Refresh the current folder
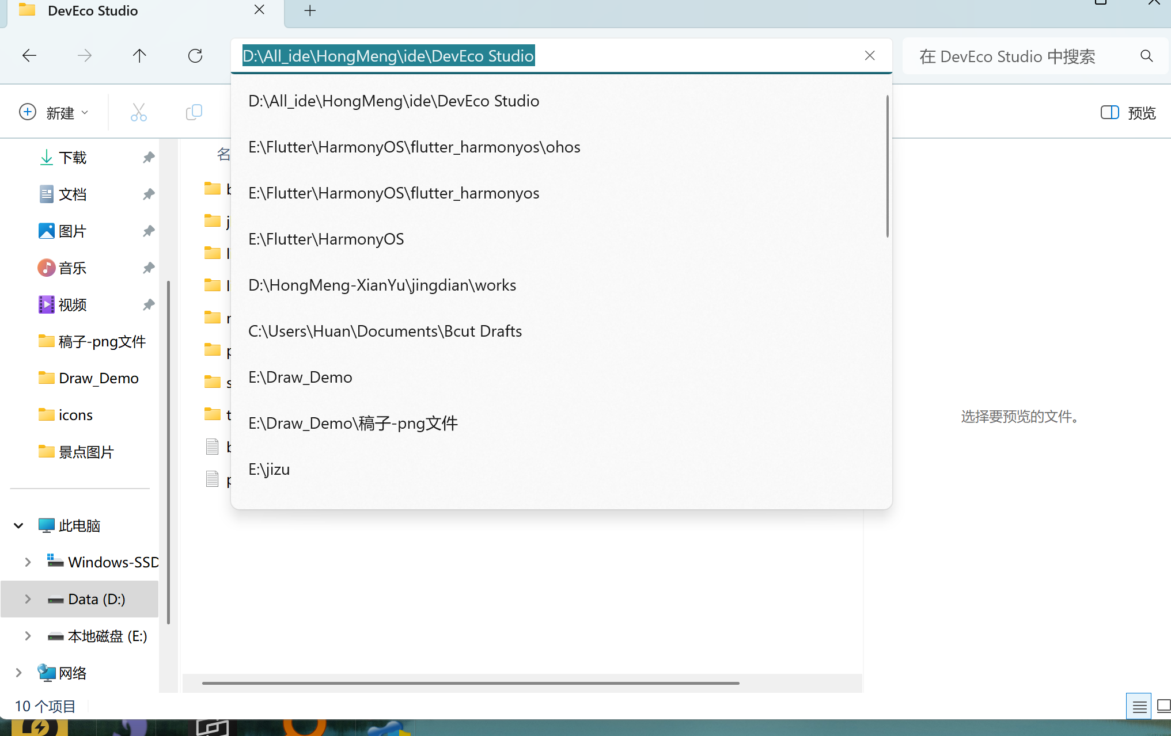Viewport: 1171px width, 736px height. click(195, 56)
